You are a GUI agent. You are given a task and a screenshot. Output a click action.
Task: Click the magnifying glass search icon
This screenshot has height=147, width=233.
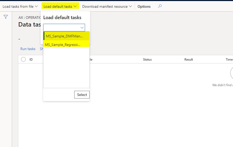point(160,6)
